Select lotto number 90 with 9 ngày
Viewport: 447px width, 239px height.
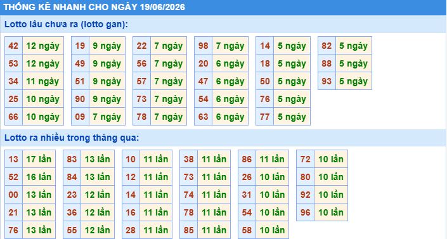pyautogui.click(x=80, y=99)
